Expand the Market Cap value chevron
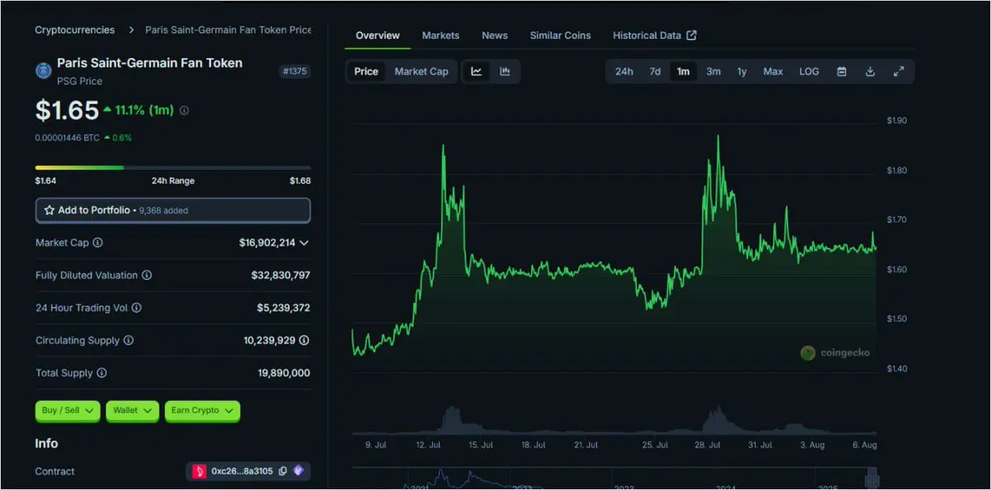The image size is (991, 490). pos(305,243)
